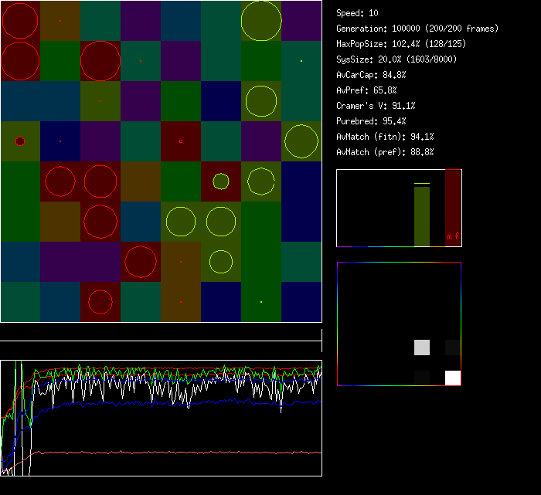The image size is (541, 495).
Task: Click the olive green histogram bar
Action: click(422, 216)
